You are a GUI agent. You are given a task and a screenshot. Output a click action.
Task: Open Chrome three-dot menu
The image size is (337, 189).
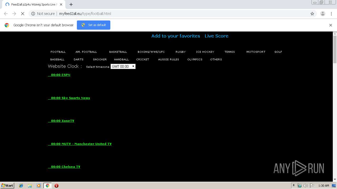pyautogui.click(x=331, y=14)
